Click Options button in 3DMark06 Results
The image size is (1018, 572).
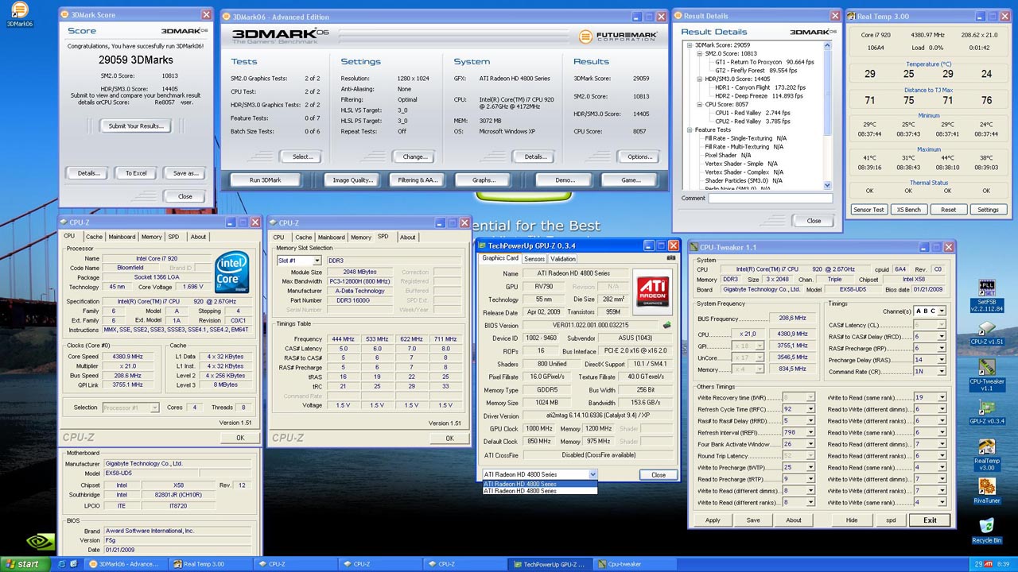point(639,157)
